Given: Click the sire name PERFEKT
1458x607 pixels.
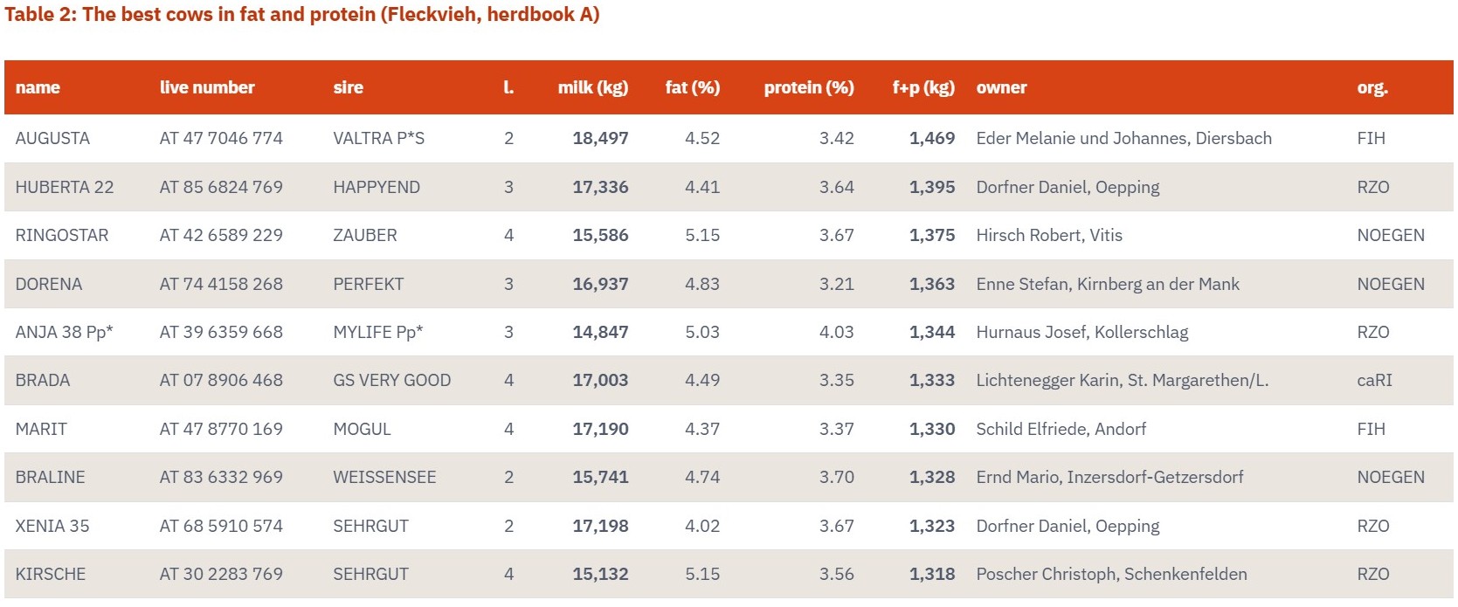Looking at the screenshot, I should (369, 284).
